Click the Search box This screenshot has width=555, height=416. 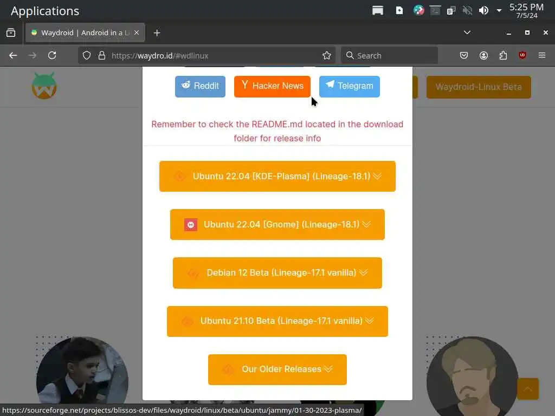pos(389,56)
